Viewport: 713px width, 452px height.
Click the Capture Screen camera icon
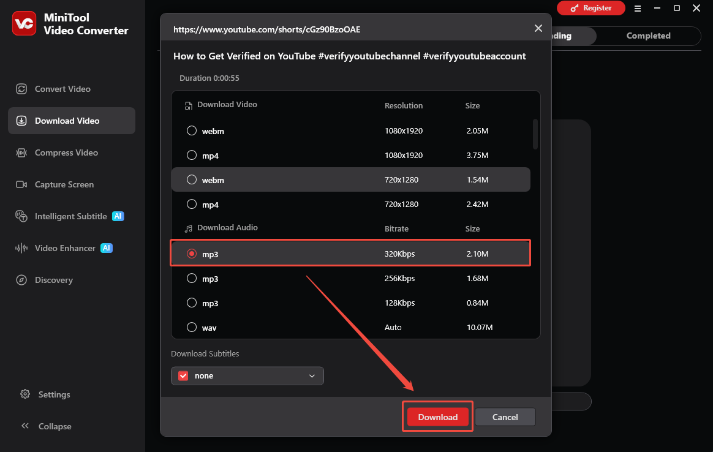point(21,184)
